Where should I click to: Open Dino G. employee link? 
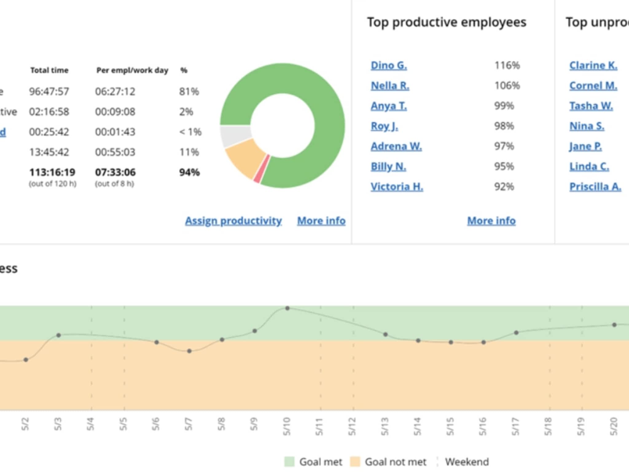pyautogui.click(x=389, y=65)
